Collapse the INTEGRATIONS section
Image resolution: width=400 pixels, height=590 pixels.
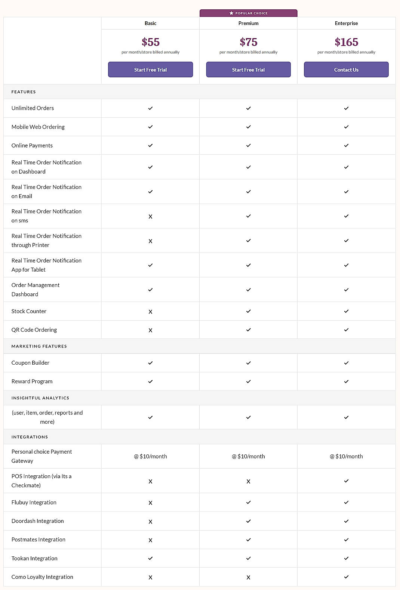pyautogui.click(x=30, y=436)
